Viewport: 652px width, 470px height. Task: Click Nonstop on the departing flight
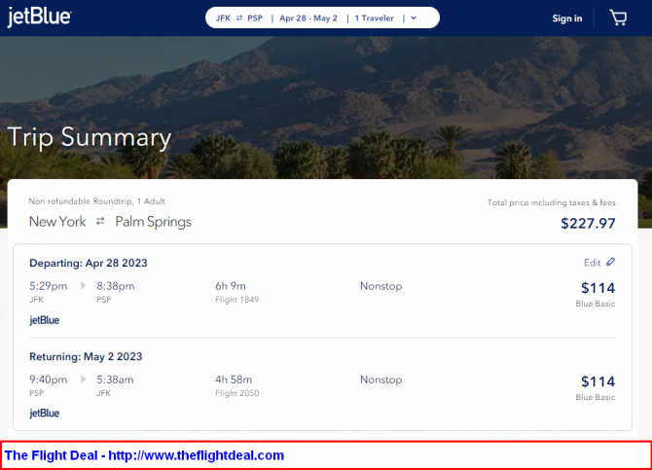[x=380, y=286]
